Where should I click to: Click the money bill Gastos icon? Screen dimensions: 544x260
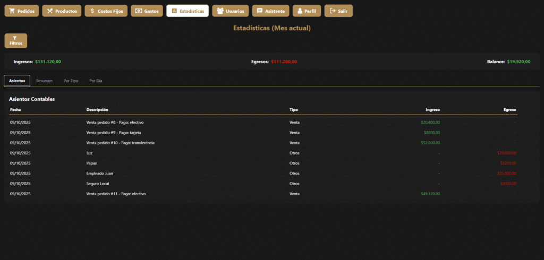138,11
